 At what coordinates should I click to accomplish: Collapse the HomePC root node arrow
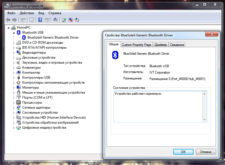point(8,28)
